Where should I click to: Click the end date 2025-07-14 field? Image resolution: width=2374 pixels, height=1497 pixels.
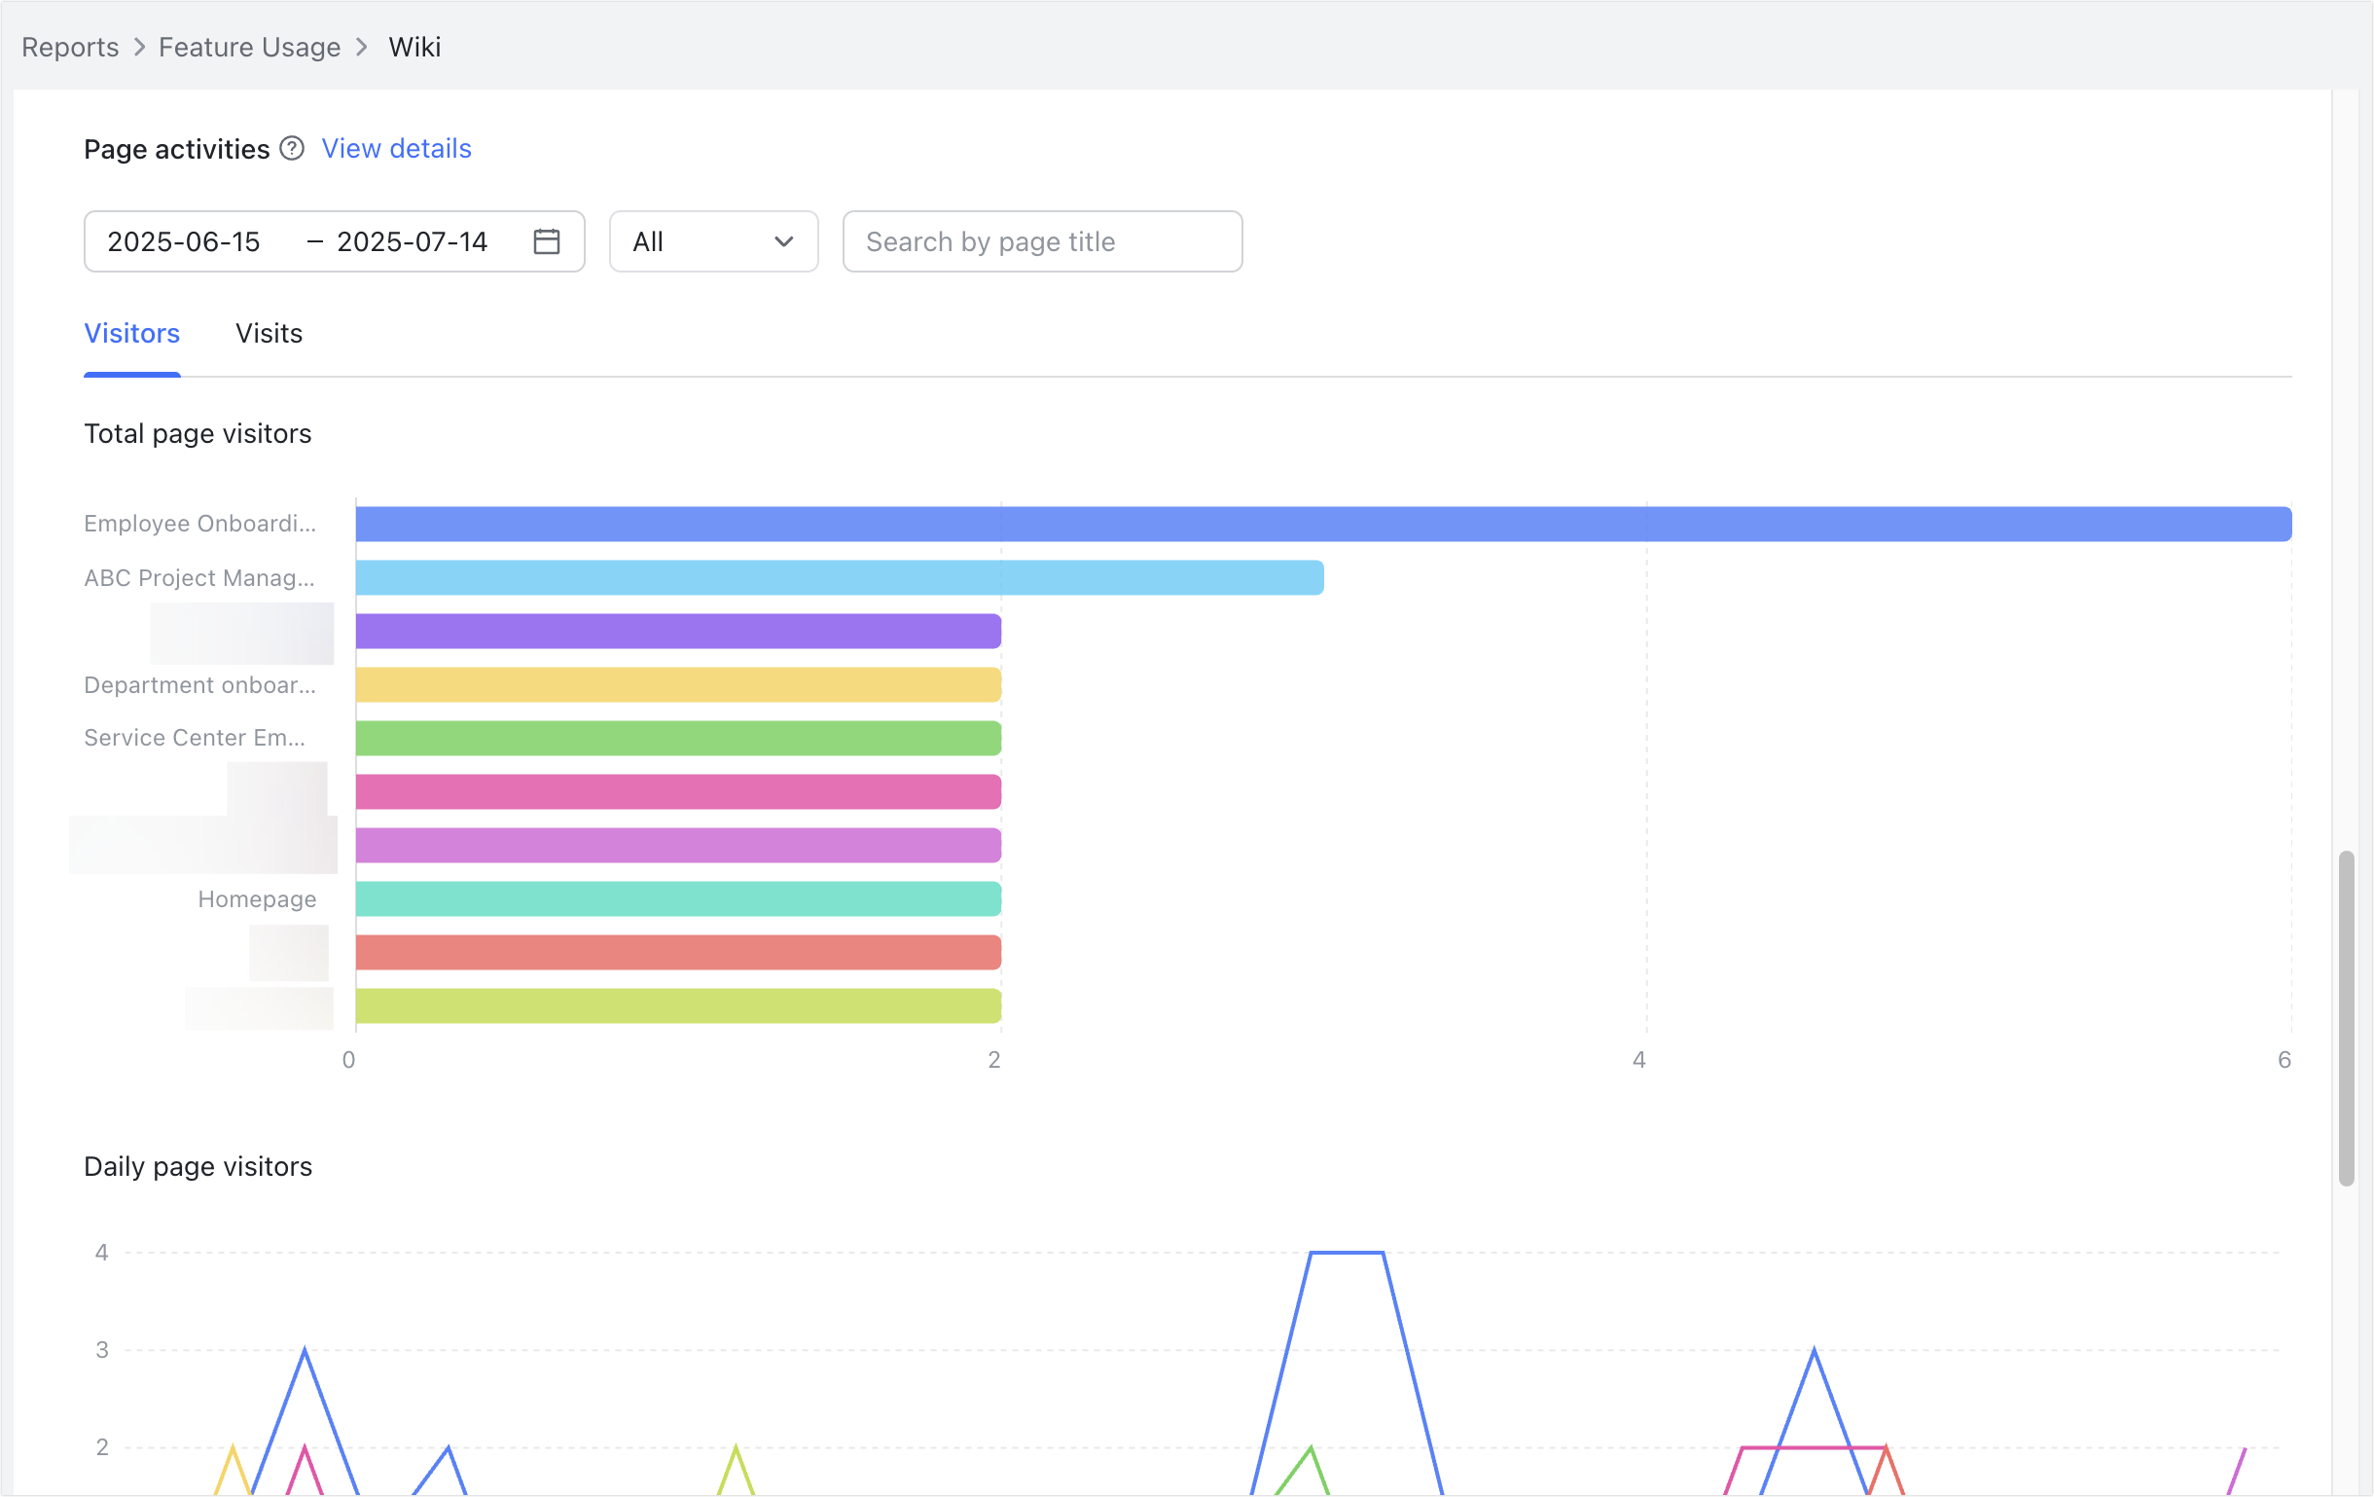414,241
